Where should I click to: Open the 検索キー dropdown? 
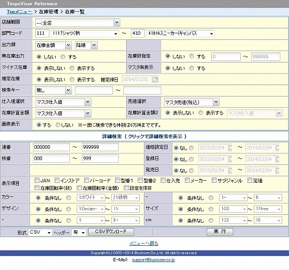tap(53, 90)
